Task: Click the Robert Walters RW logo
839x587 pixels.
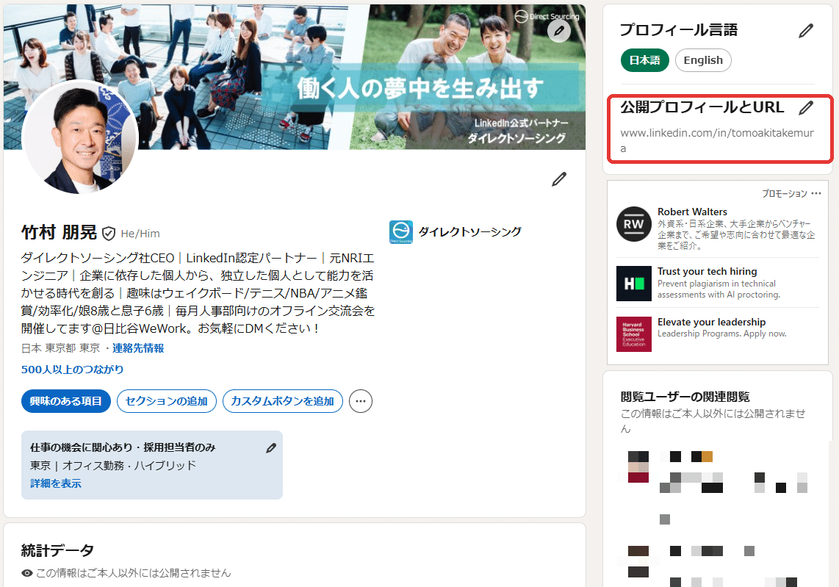Action: (633, 223)
